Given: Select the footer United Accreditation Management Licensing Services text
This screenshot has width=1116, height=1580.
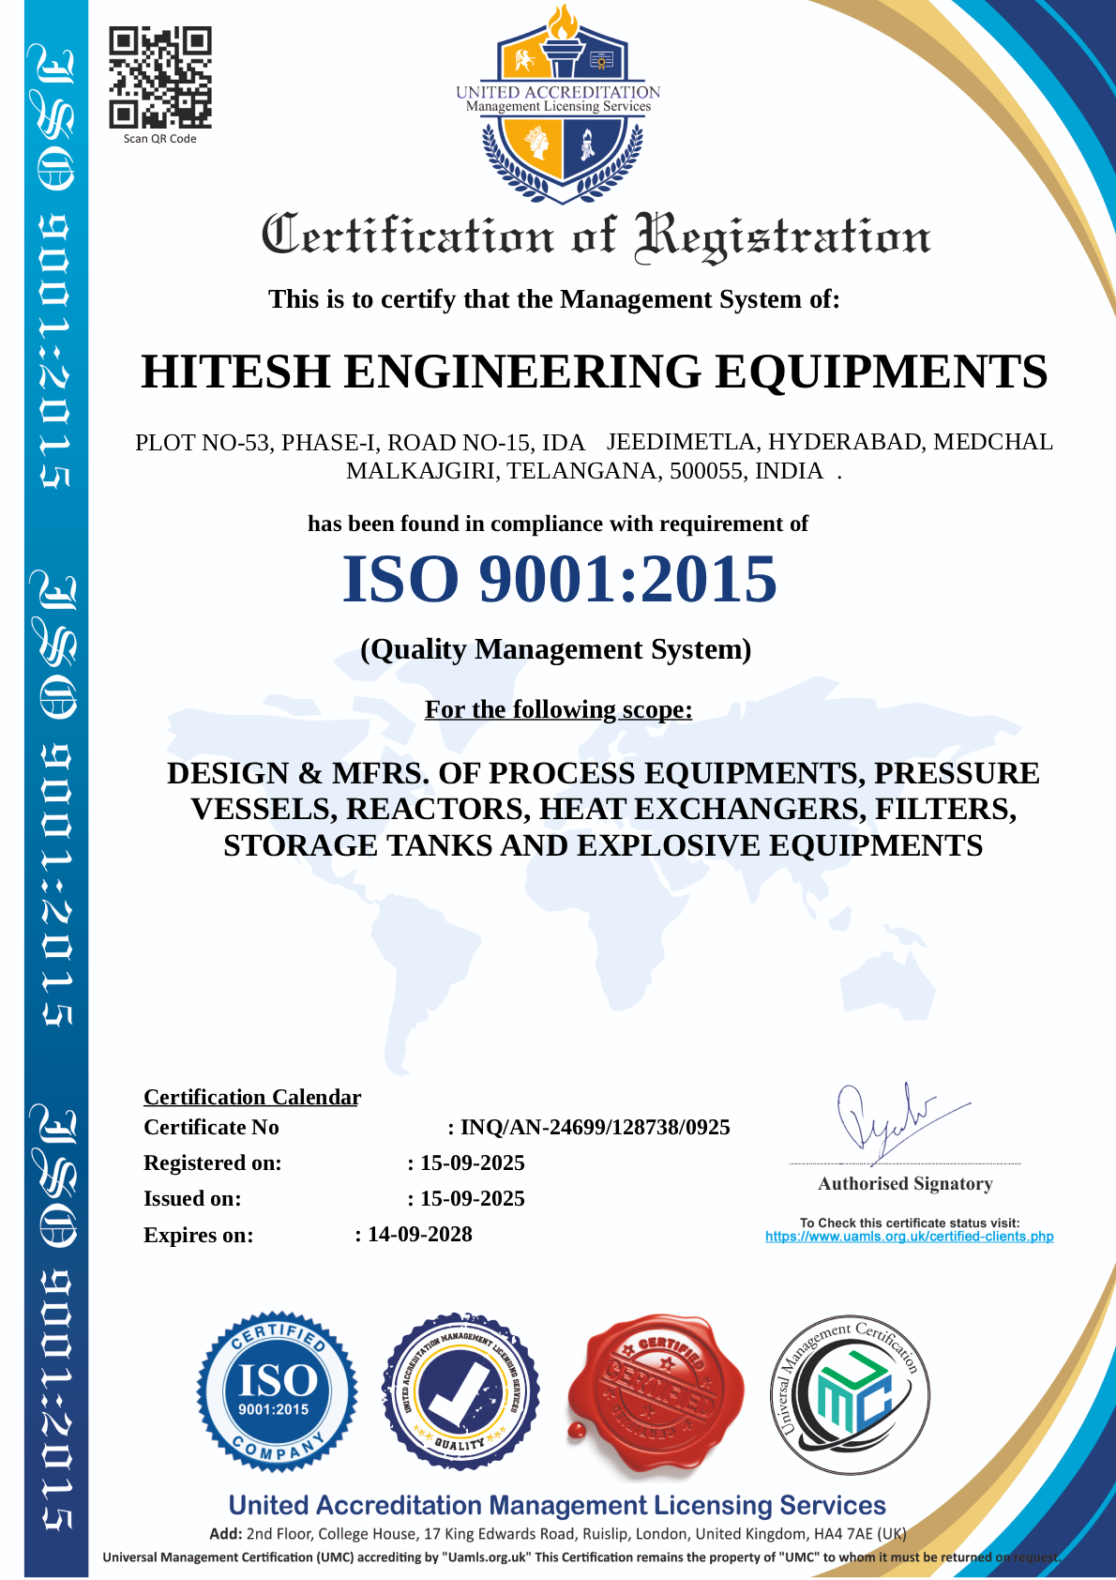Looking at the screenshot, I should tap(557, 1505).
